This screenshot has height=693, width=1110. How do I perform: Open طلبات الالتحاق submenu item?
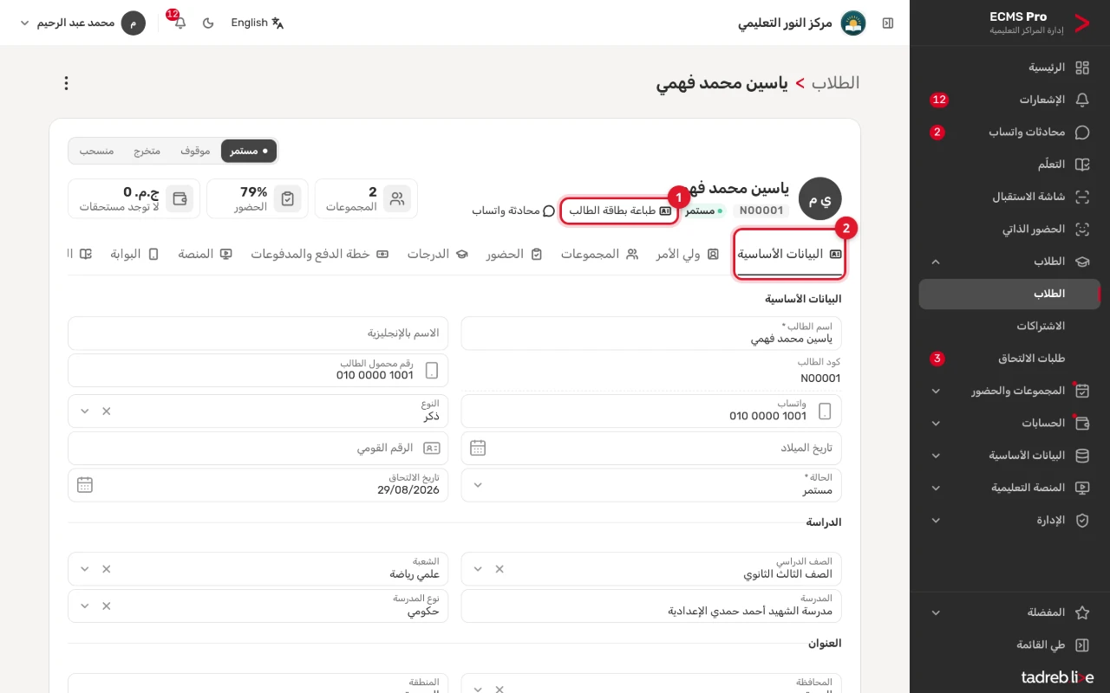(1009, 358)
